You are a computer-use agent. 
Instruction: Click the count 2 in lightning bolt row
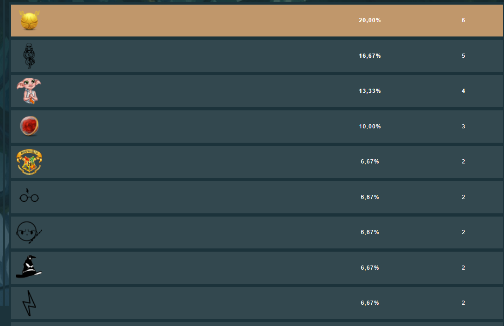(x=463, y=302)
